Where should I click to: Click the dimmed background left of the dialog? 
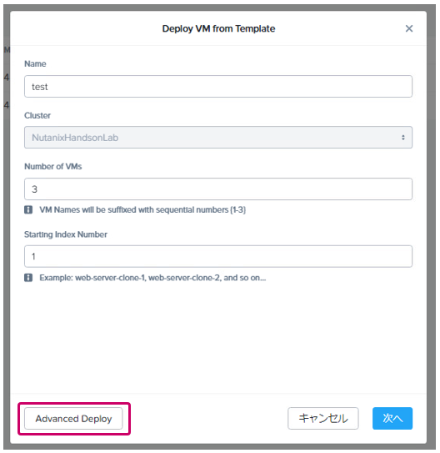point(7,231)
